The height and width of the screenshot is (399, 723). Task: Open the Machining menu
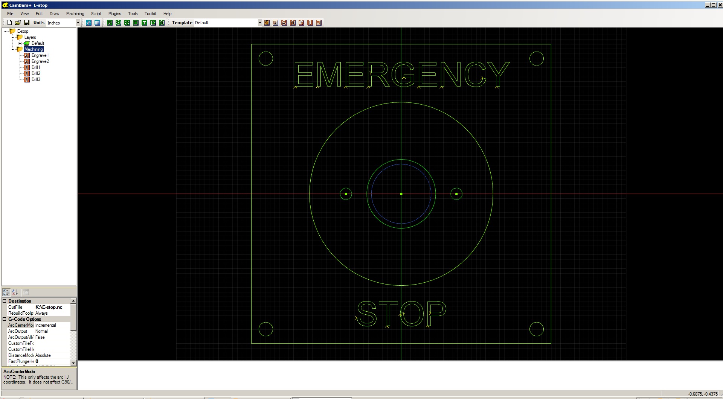pos(75,14)
